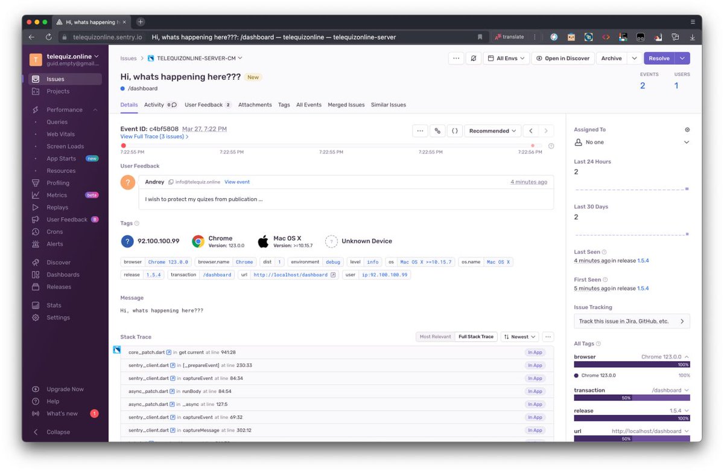Collapse the browser tag breakdown
The image size is (724, 471).
687,357
